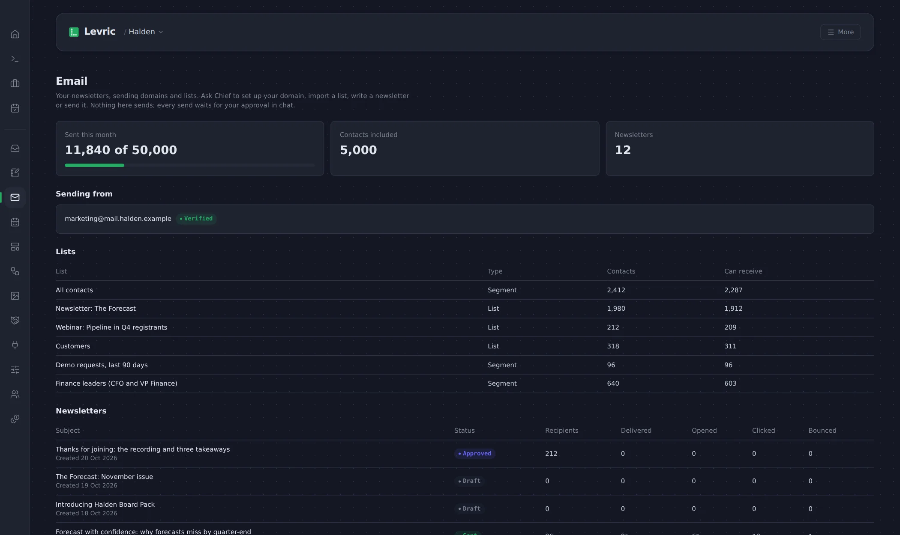The image size is (900, 535).
Task: Click the Contacts included 5,000 card
Action: [x=465, y=149]
